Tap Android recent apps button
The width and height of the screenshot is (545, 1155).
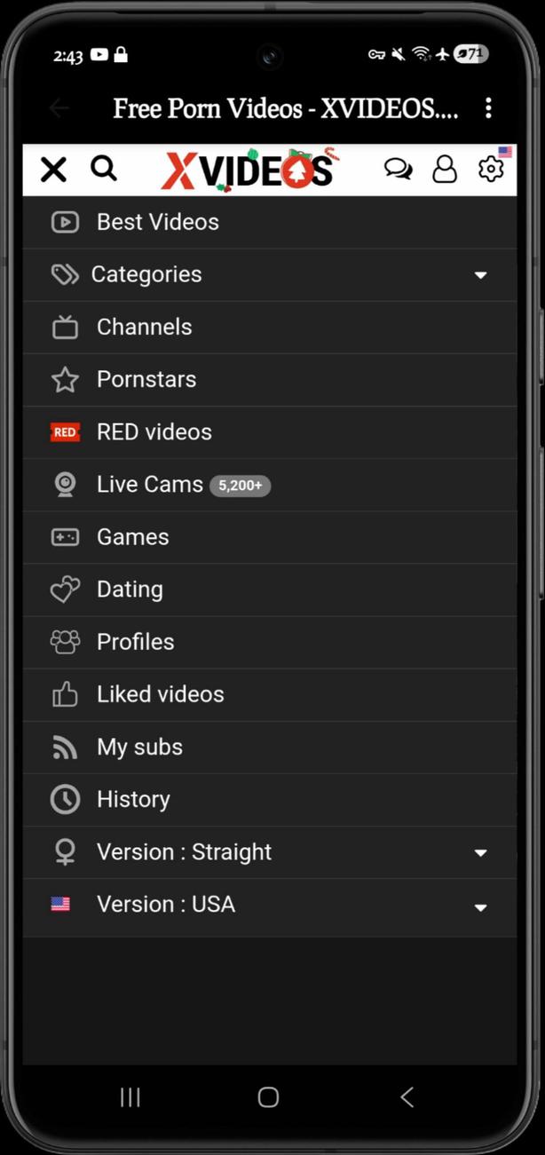(130, 1097)
